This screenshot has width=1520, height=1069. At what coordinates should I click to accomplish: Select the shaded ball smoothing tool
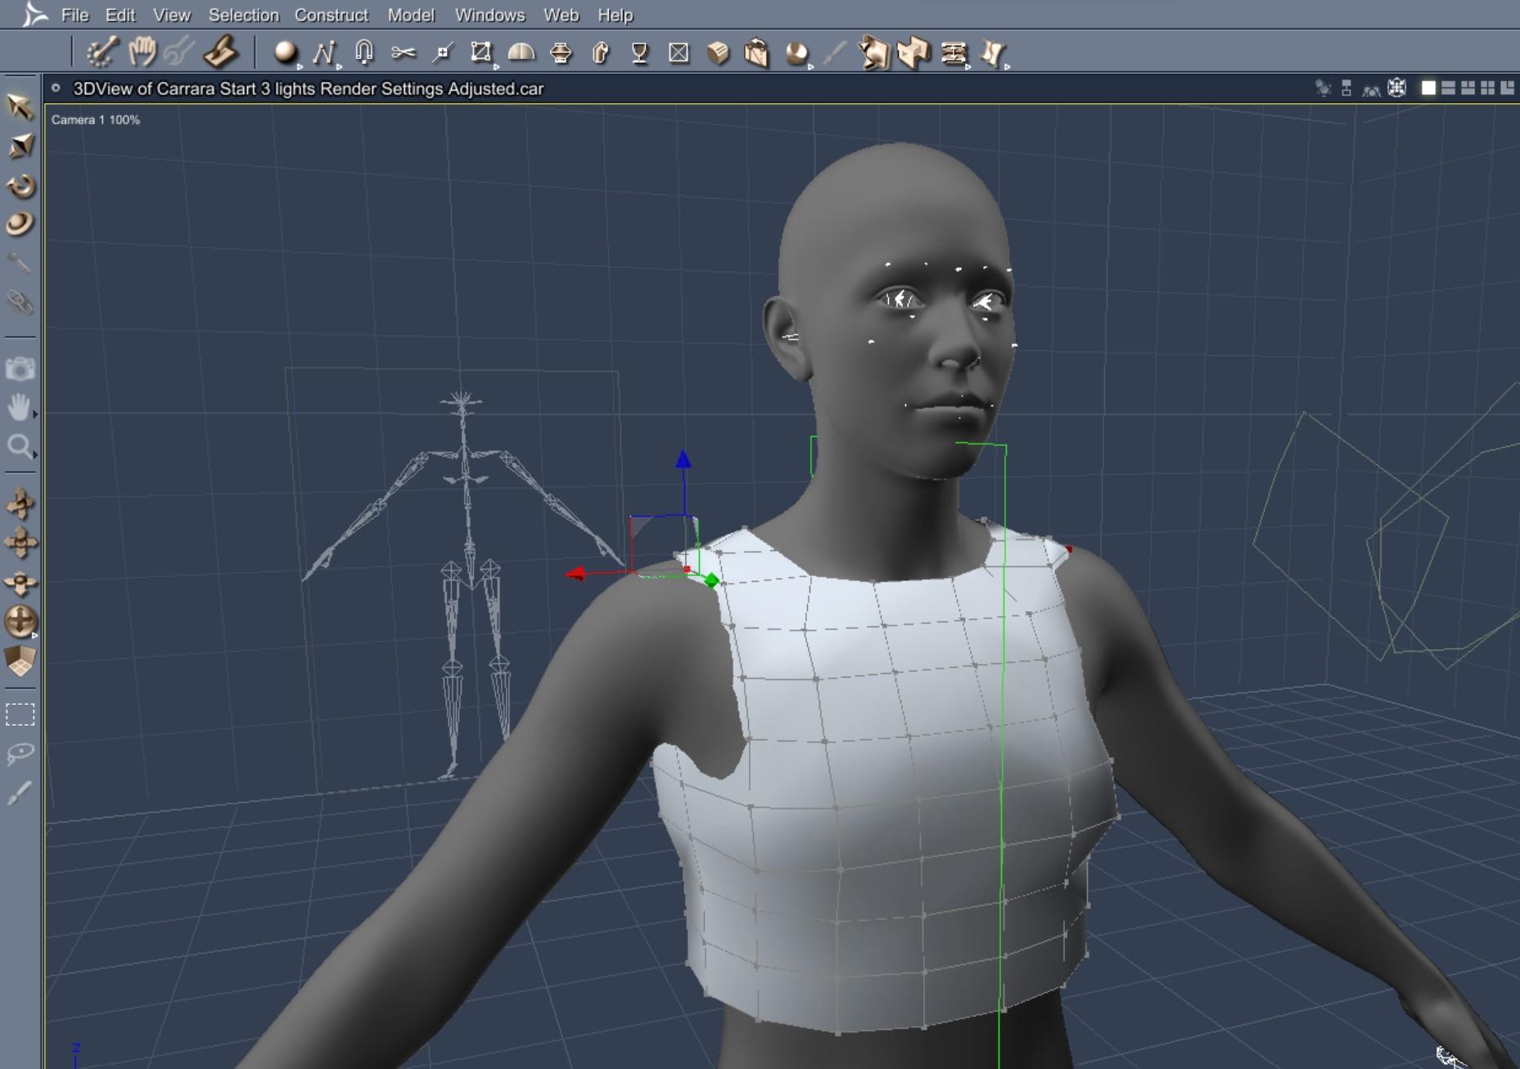[796, 53]
